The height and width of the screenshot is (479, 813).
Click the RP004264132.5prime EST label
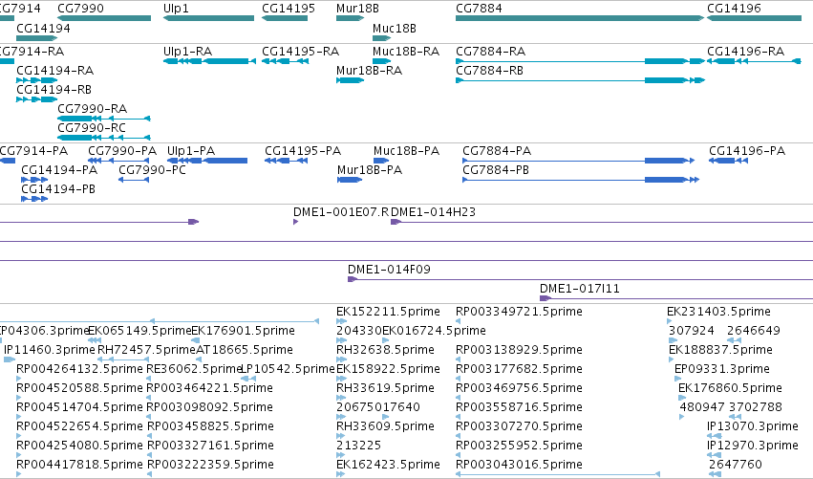coord(80,369)
